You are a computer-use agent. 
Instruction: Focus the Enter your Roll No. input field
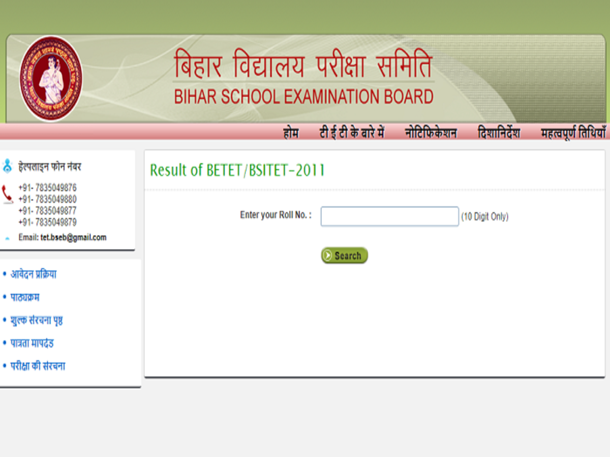click(389, 216)
